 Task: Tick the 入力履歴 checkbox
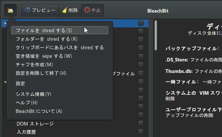141,131
